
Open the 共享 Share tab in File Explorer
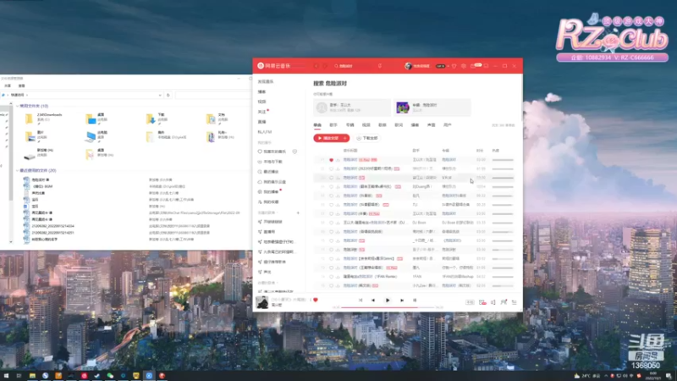8,86
